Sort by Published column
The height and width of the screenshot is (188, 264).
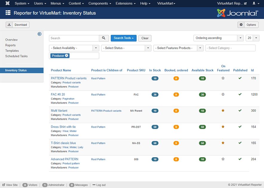(240, 70)
